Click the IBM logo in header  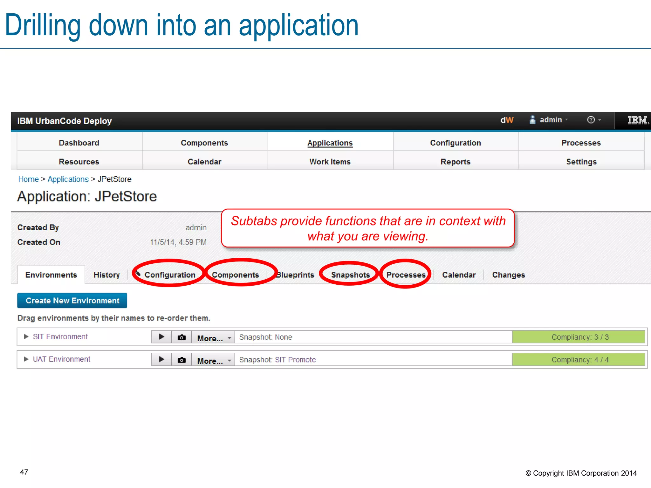pos(637,120)
